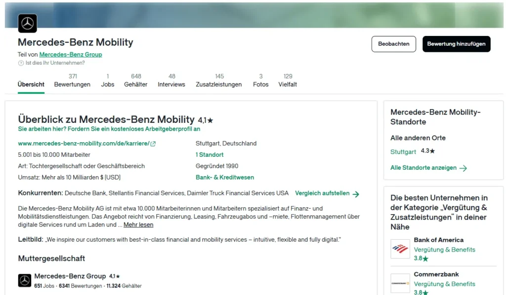Open the Mercedes-Benz Group link under the company name
506x295 pixels.
[x=70, y=54]
